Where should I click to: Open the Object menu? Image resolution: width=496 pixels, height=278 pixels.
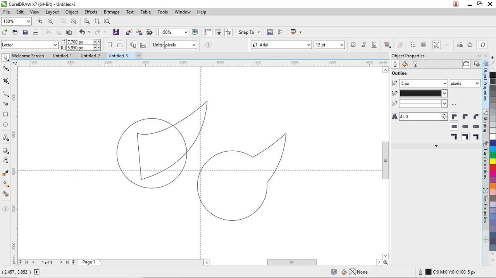coord(72,12)
